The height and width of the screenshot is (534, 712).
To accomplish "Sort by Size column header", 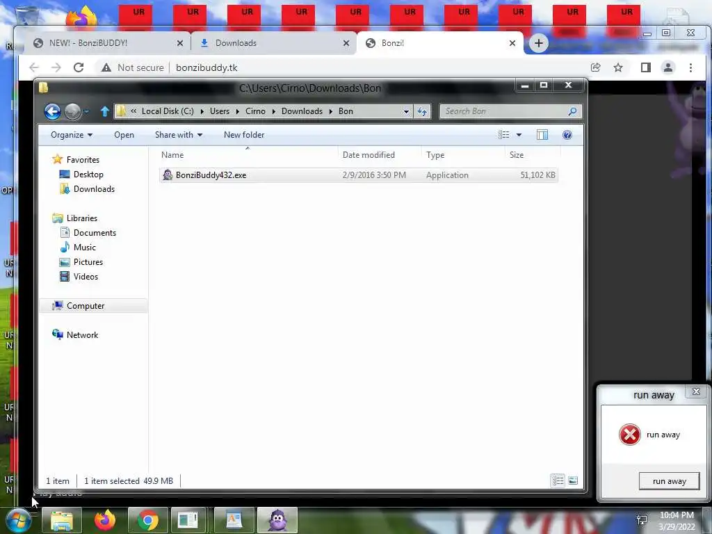I will coord(533,155).
